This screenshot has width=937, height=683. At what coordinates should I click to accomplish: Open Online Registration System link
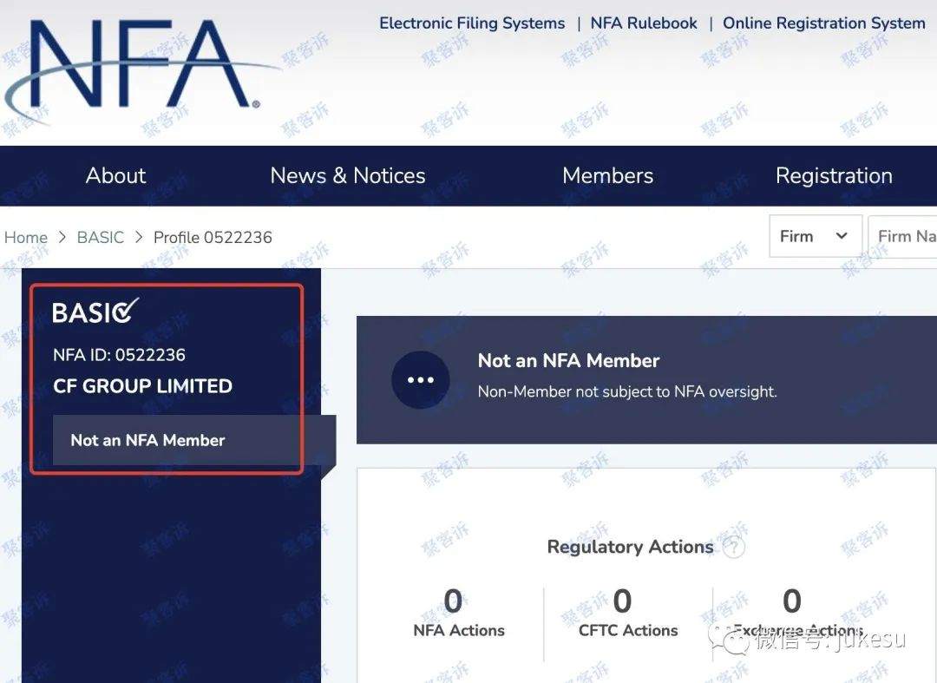pyautogui.click(x=824, y=23)
